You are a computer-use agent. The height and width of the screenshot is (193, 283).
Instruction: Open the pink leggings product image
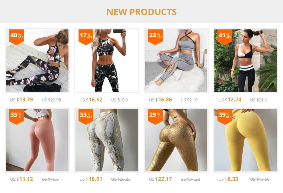point(37,140)
